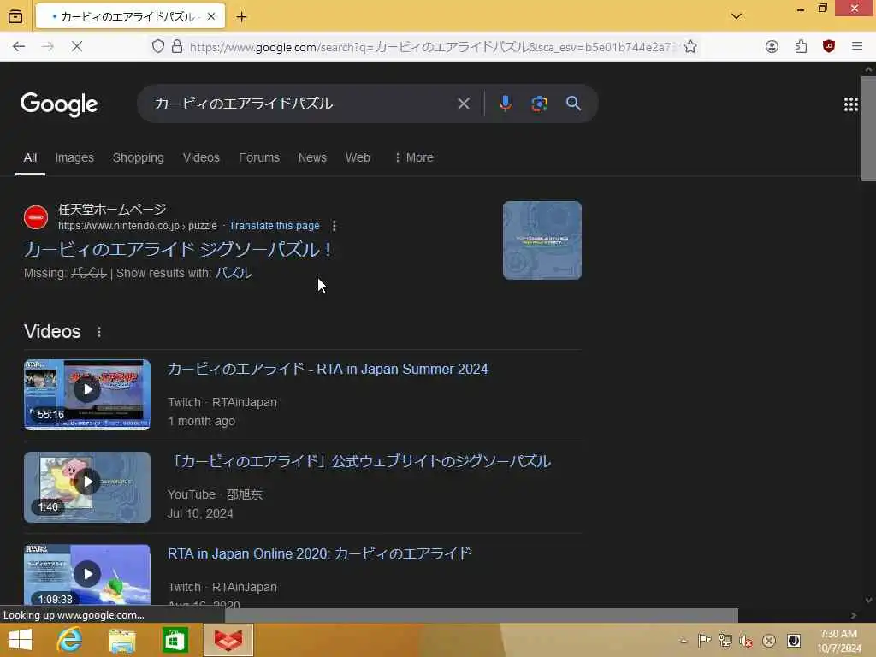Expand the list all tabs chevron
This screenshot has height=657, width=876.
(737, 16)
